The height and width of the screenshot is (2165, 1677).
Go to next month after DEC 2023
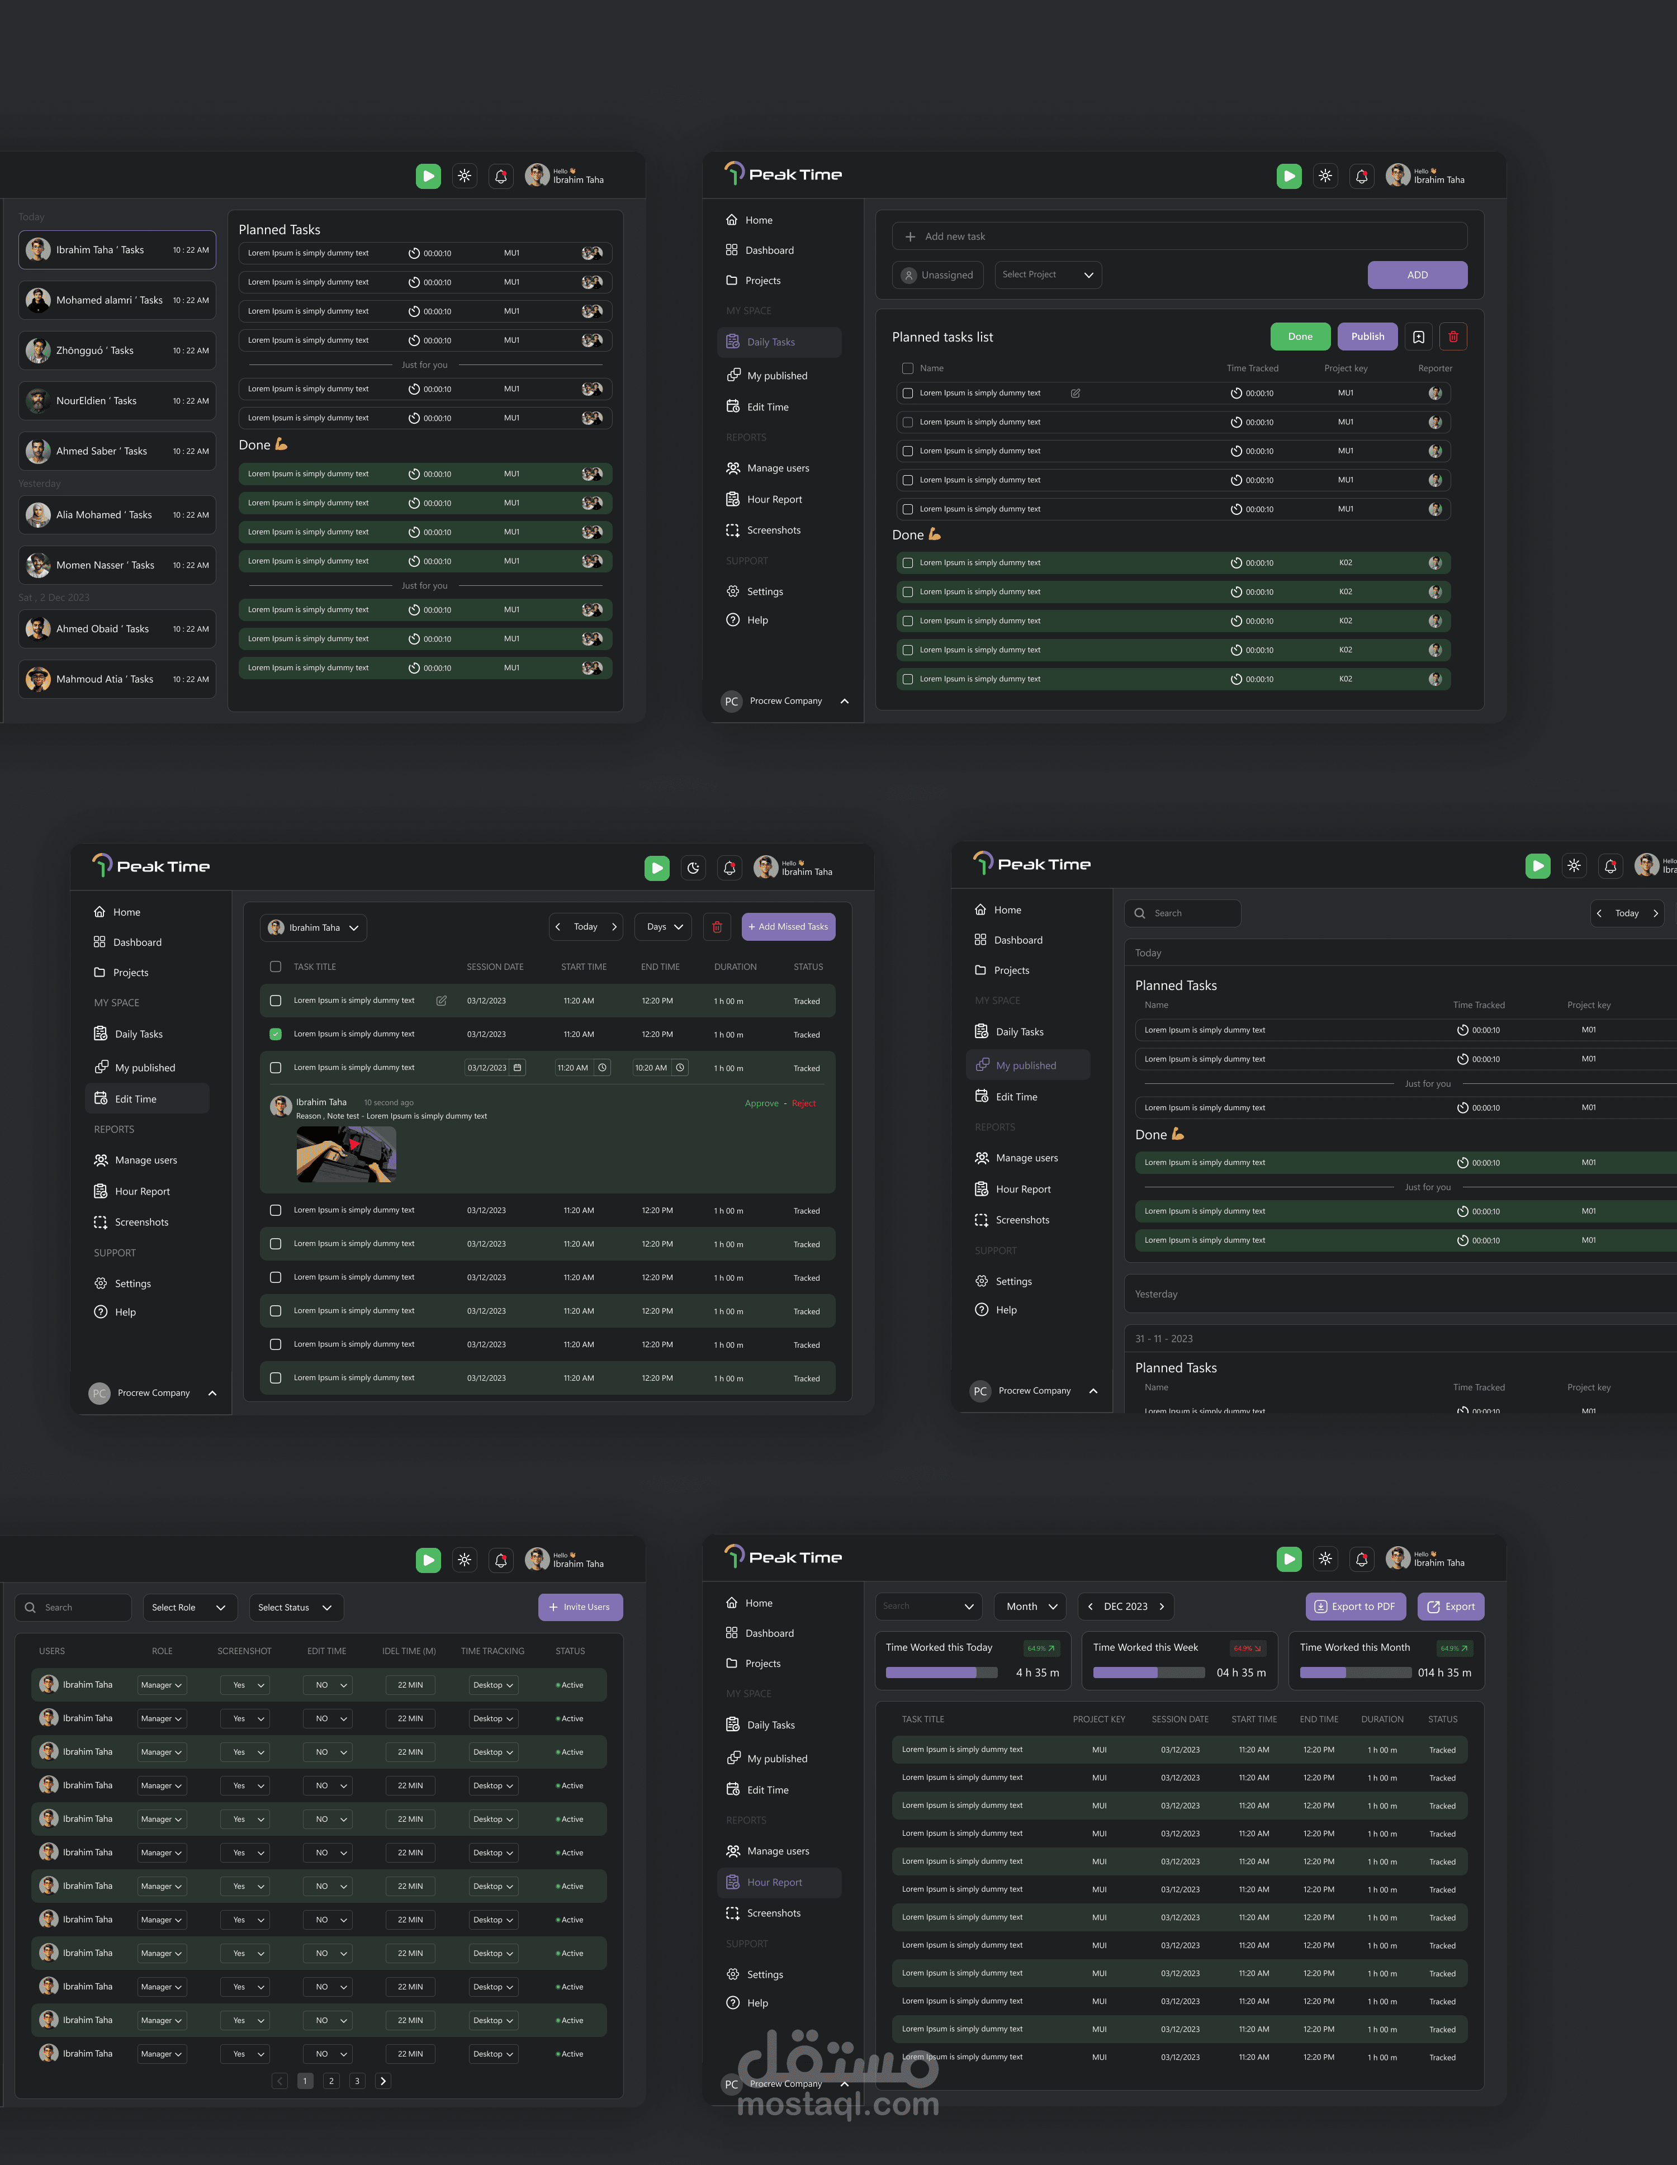1162,1606
